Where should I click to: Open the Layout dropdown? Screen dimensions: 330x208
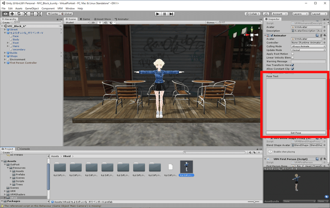319,14
